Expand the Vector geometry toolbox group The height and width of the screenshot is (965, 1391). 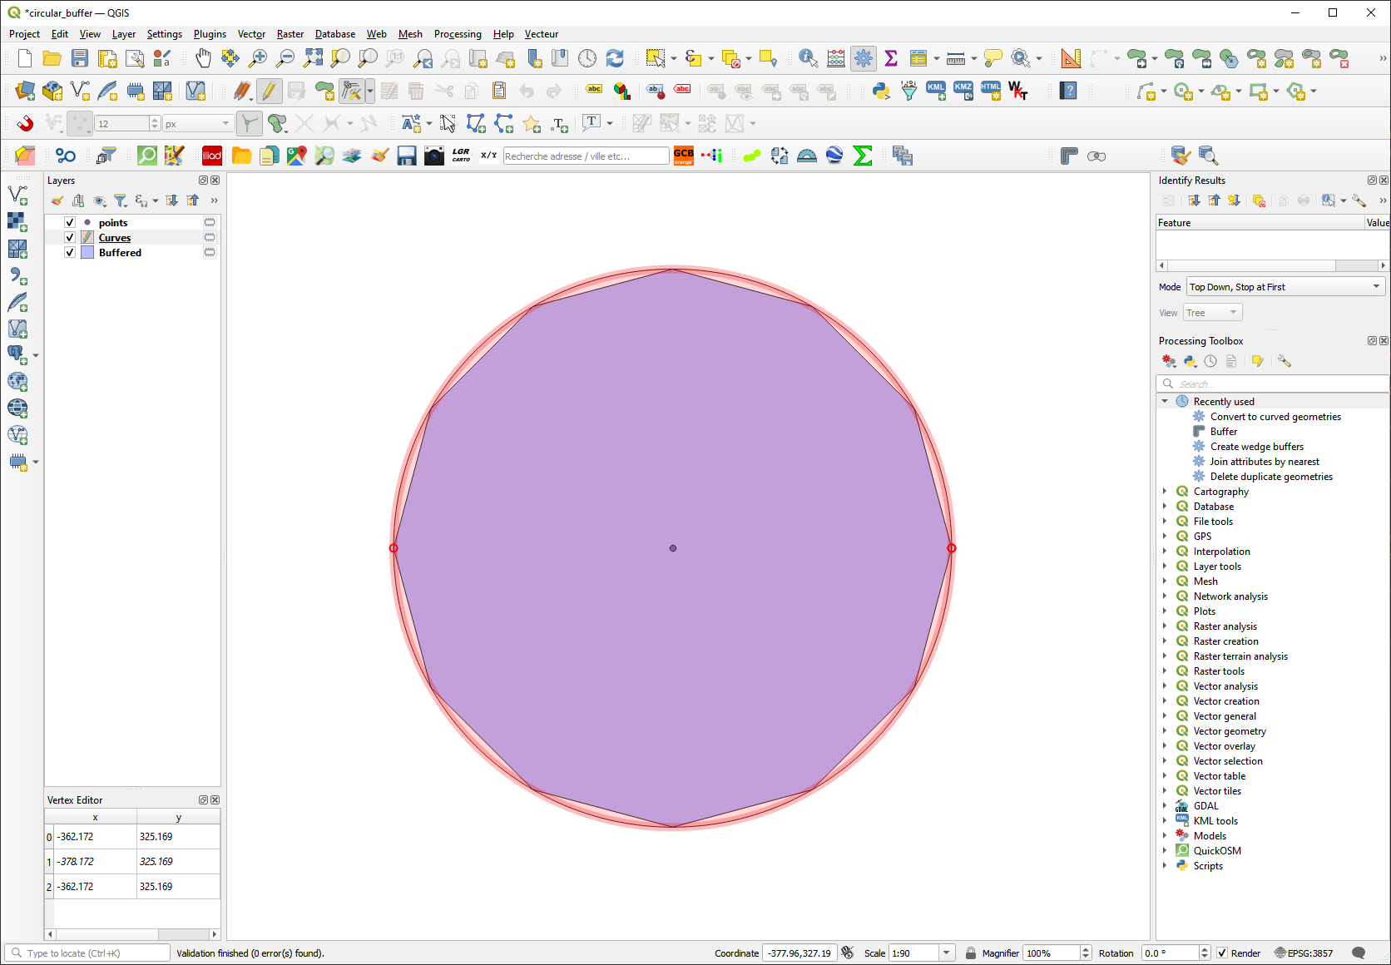coord(1165,731)
